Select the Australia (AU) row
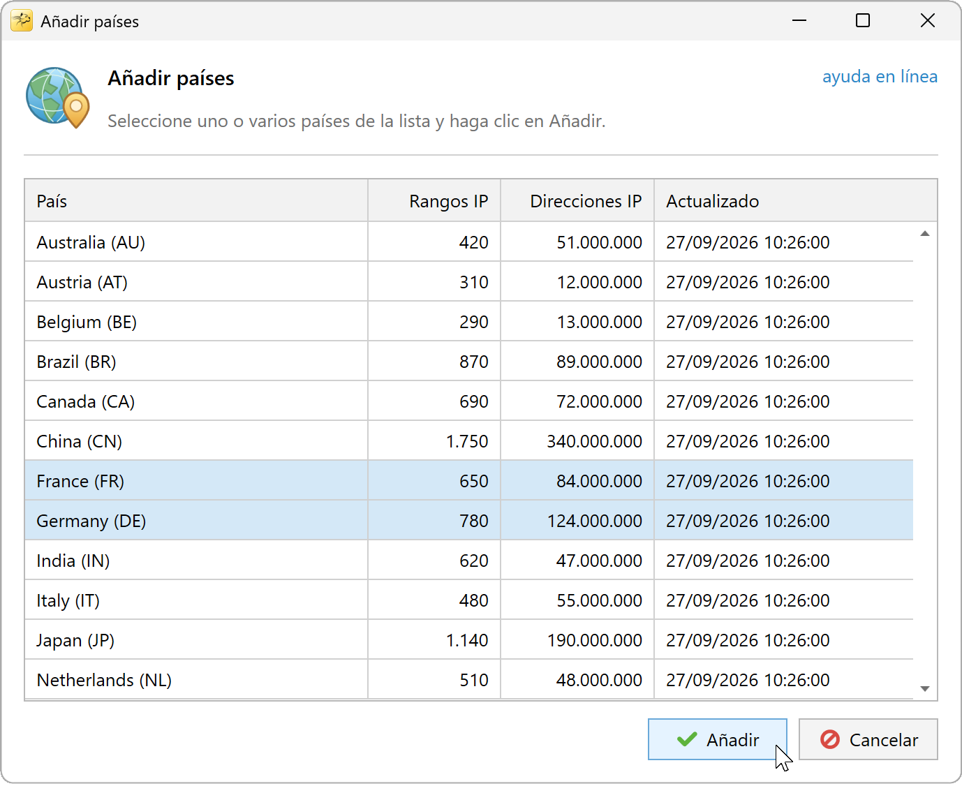This screenshot has width=962, height=793. 469,242
